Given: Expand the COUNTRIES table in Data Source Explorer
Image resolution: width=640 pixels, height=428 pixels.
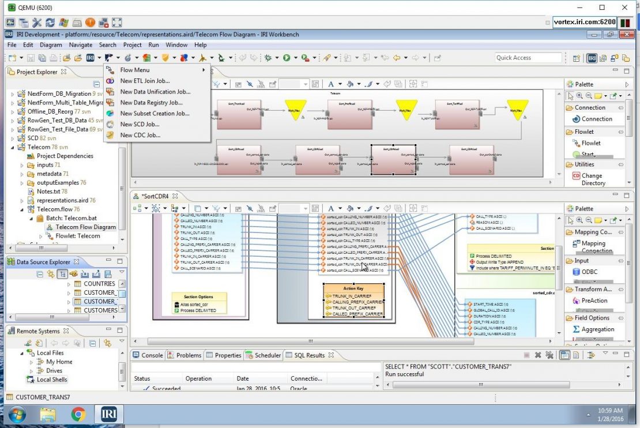Looking at the screenshot, I should pos(69,283).
